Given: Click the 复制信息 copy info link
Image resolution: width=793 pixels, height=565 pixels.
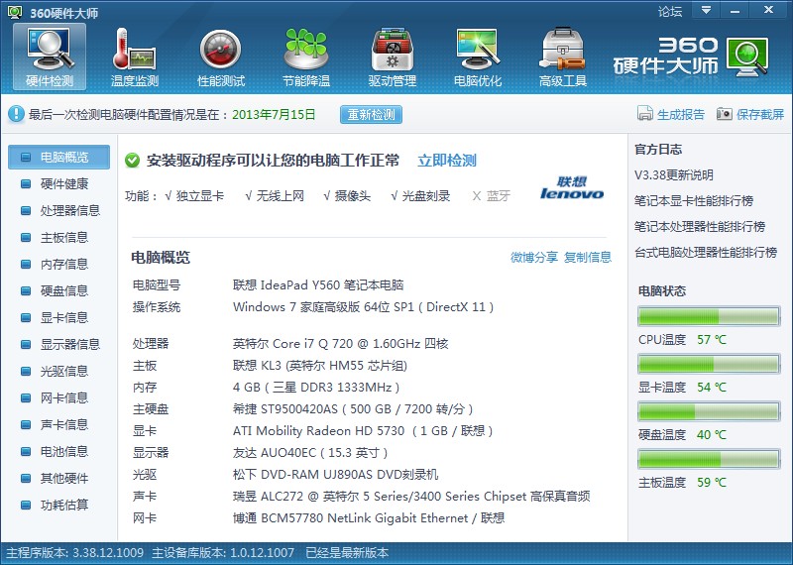Looking at the screenshot, I should [x=588, y=258].
